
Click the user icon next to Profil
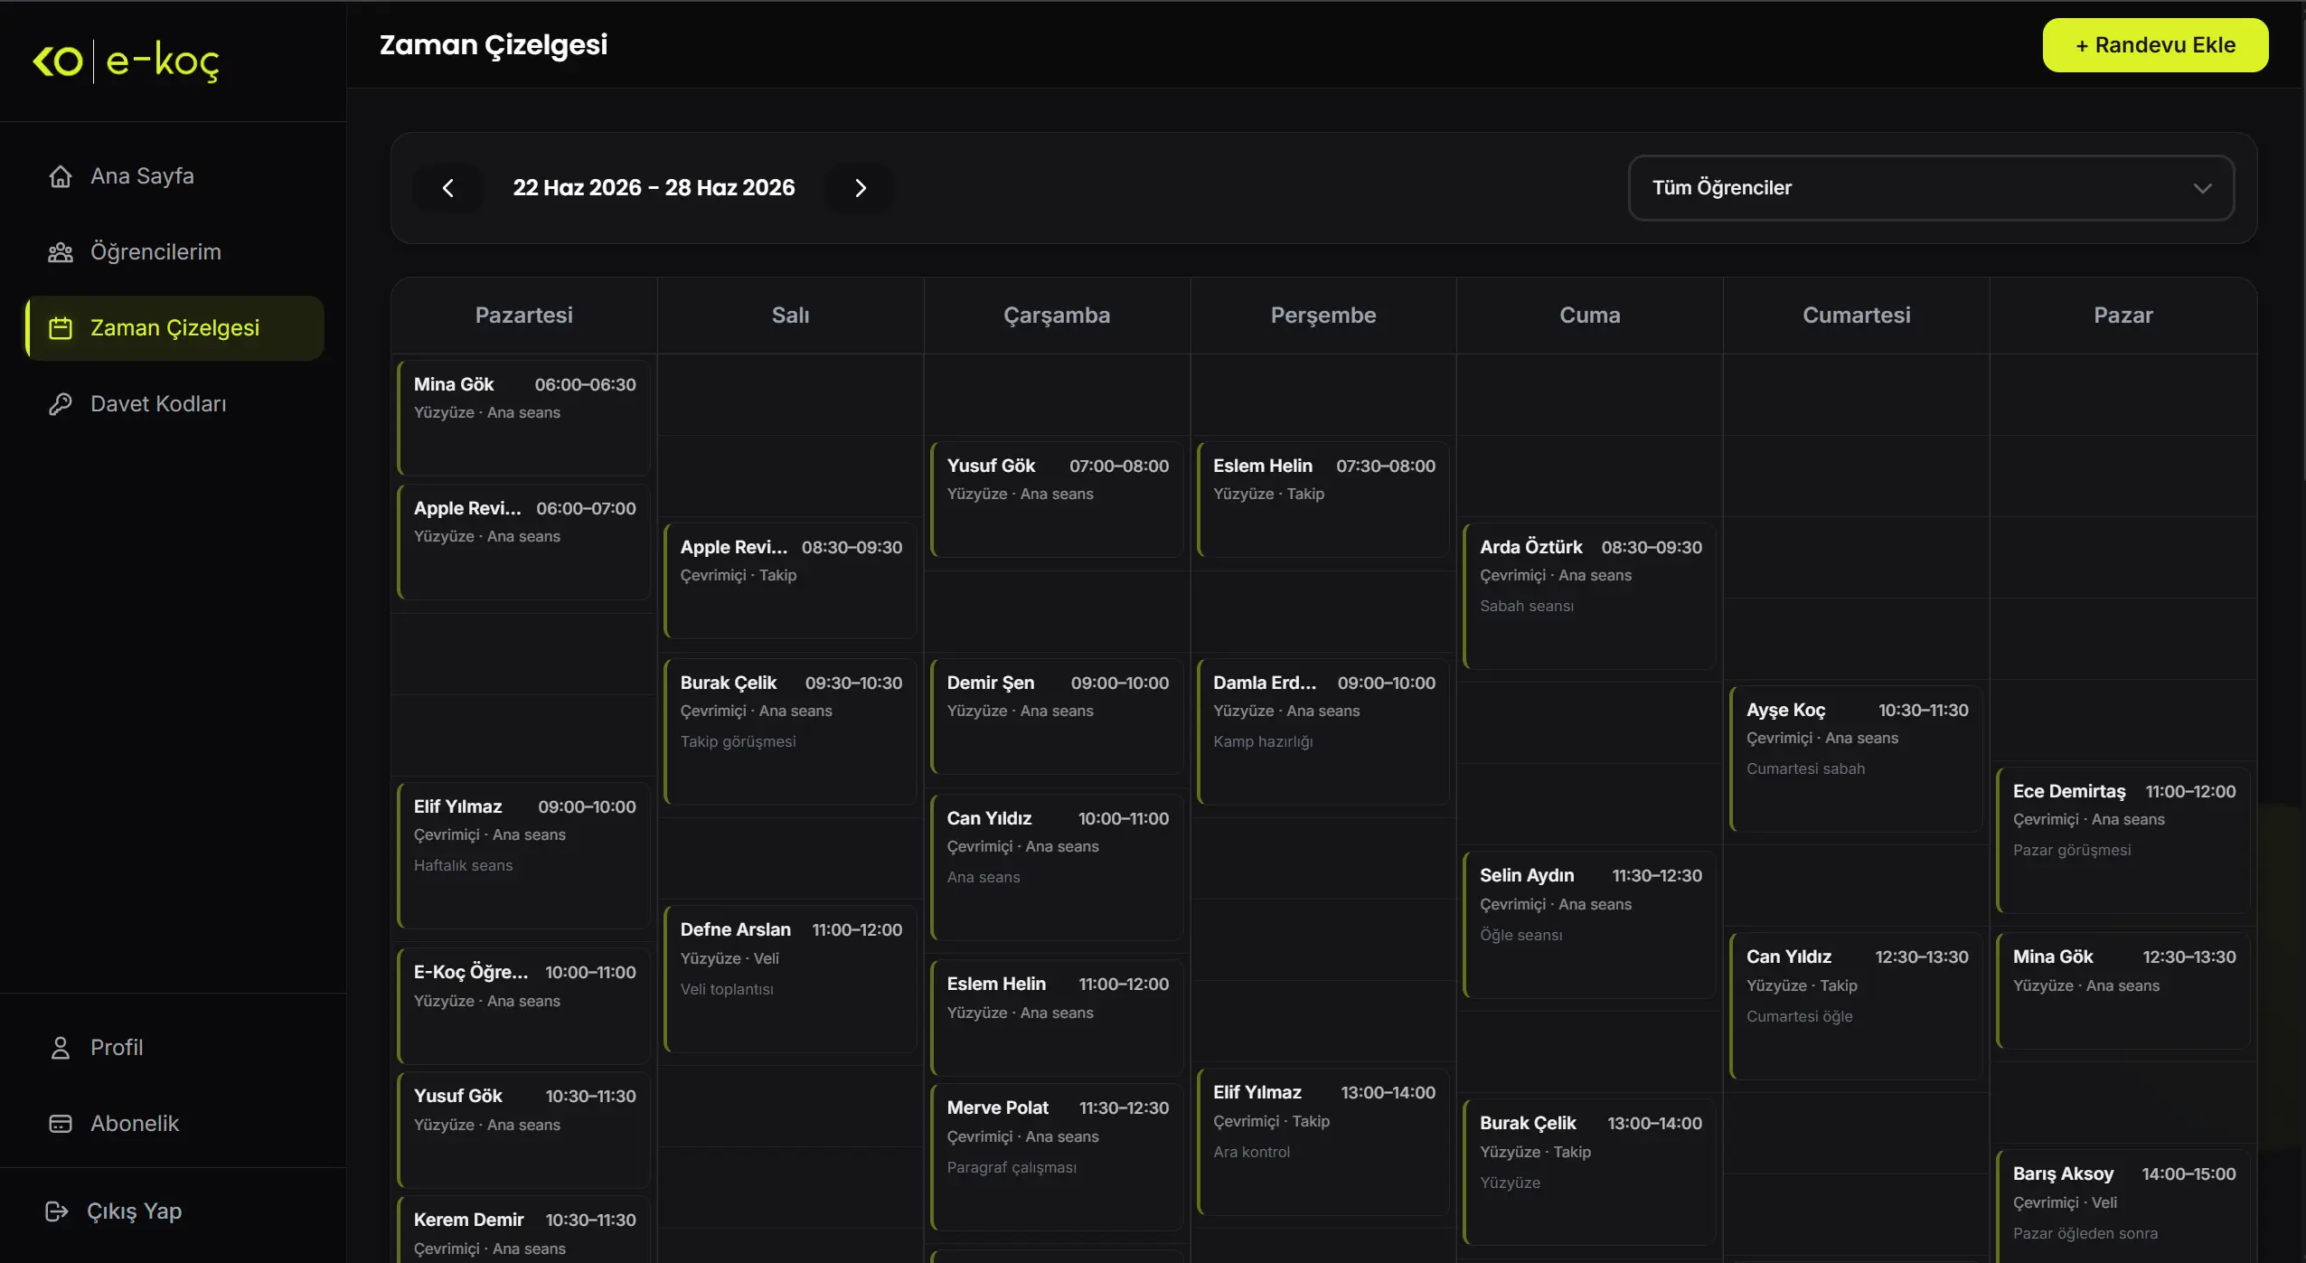(x=61, y=1048)
